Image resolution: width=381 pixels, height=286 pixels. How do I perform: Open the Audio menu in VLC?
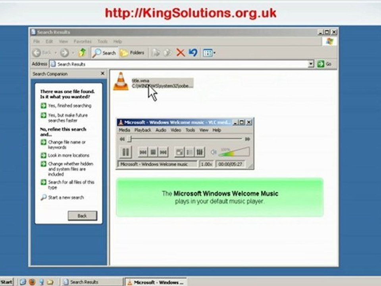tap(161, 130)
